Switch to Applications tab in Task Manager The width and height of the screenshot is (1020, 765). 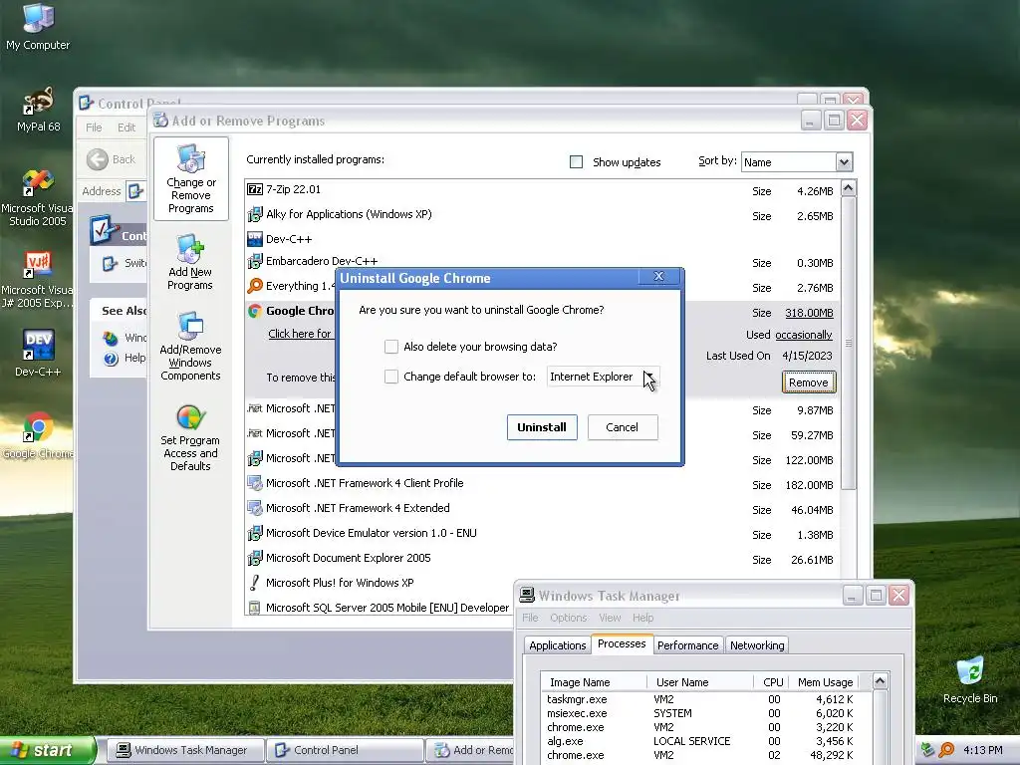click(558, 645)
